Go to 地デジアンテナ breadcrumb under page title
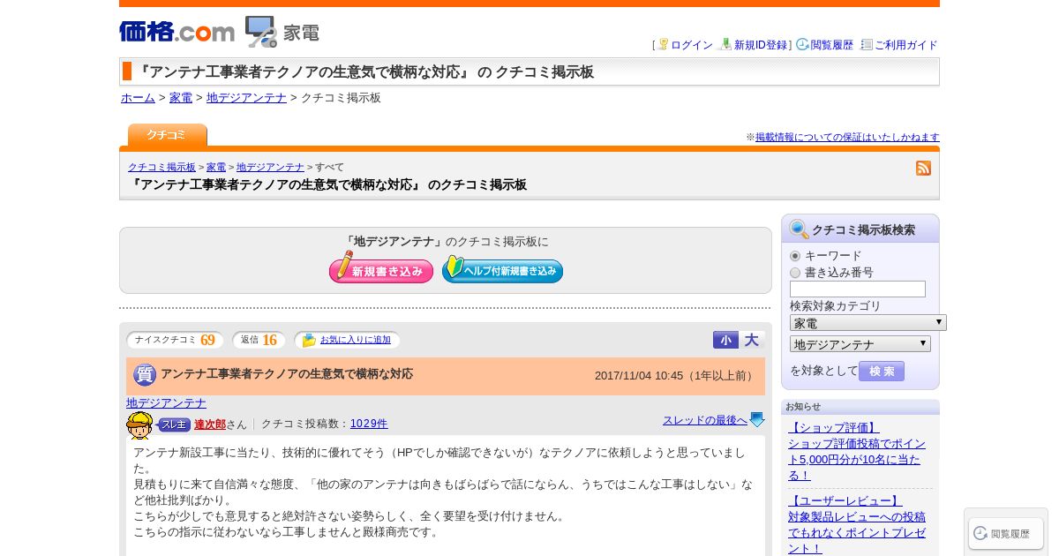The height and width of the screenshot is (556, 1059). coord(246,98)
